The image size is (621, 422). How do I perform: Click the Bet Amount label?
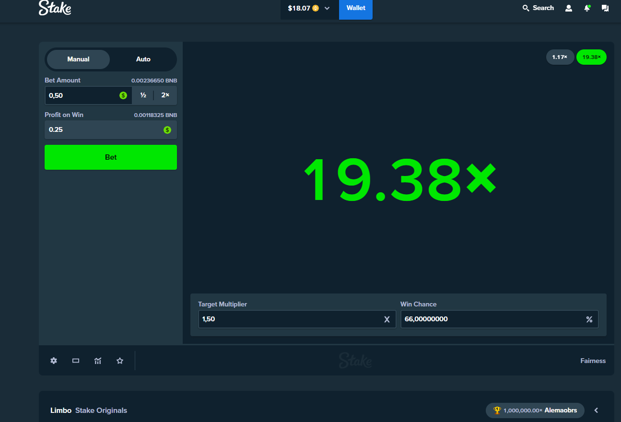coord(63,80)
